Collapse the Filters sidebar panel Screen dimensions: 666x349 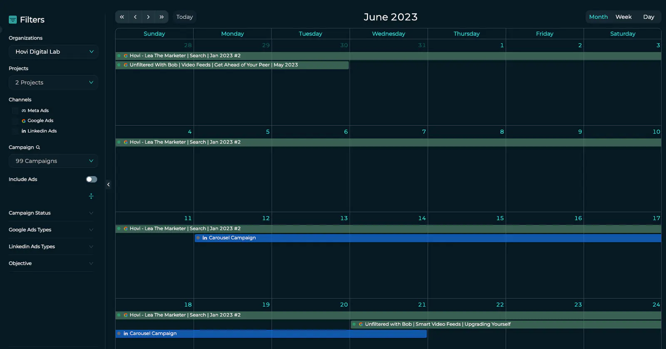(x=108, y=184)
